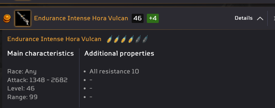Select the Additional properties heading
Screen dimensions: 275x108
pos(119,53)
